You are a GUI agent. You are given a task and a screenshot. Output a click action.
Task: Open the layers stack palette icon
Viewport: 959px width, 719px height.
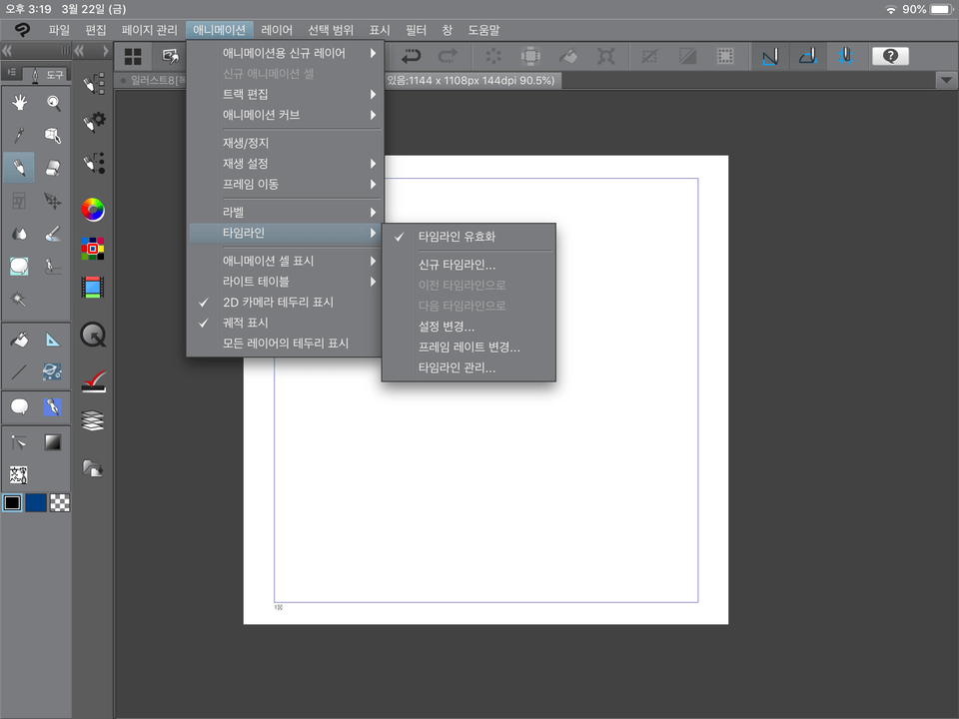[93, 420]
